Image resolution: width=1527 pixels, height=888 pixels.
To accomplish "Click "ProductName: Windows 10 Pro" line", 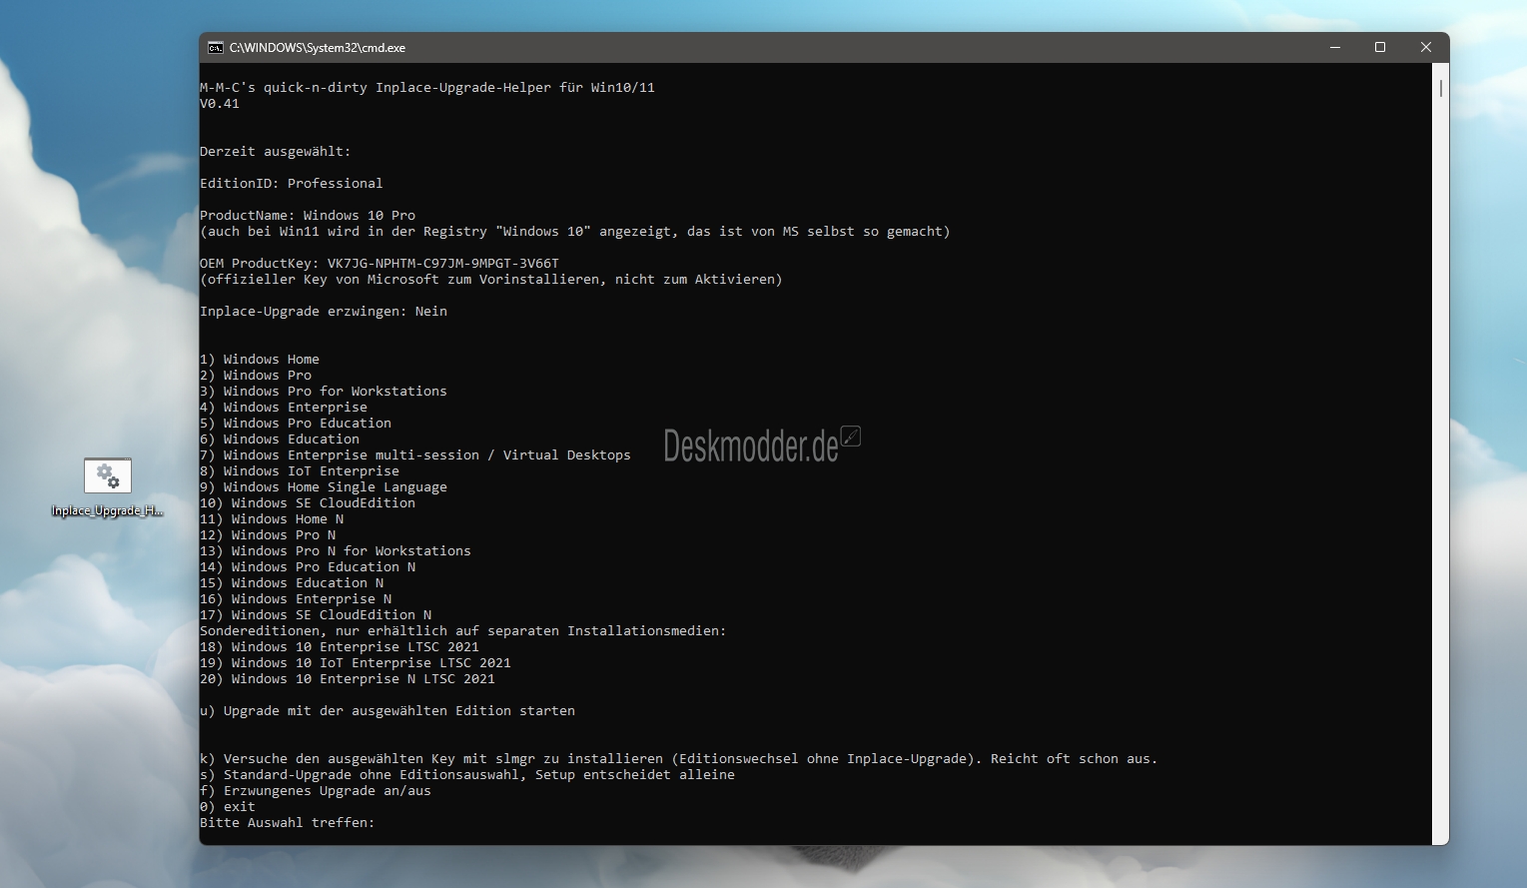I will [308, 216].
